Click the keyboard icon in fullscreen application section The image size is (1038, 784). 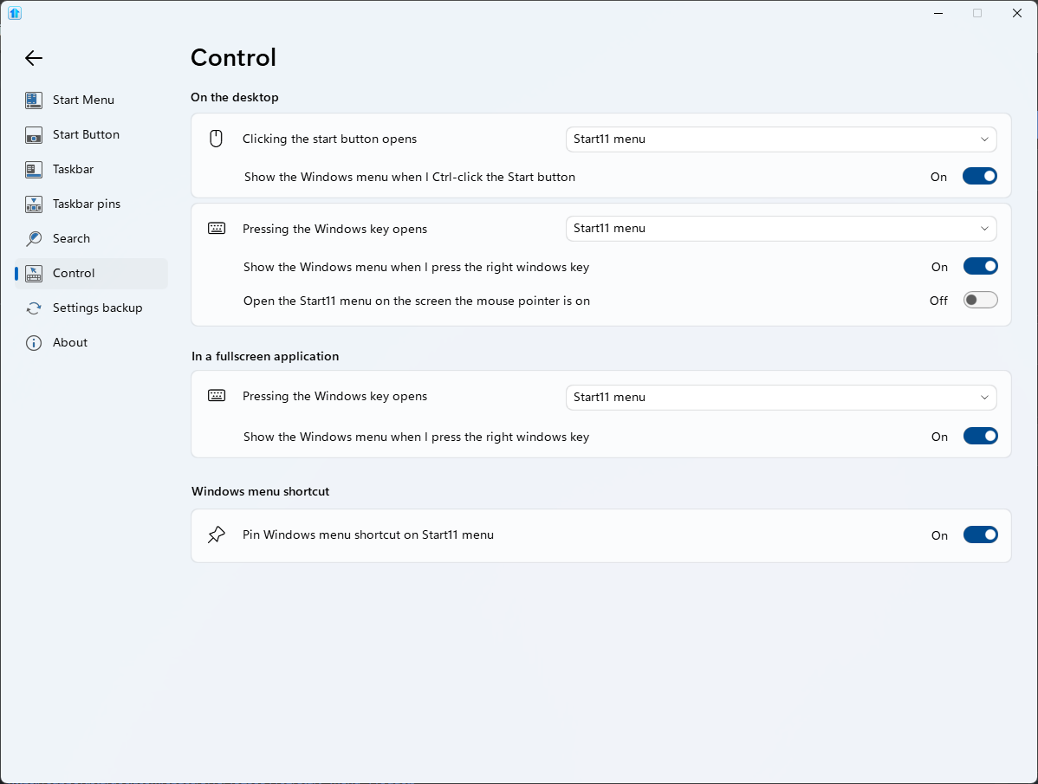coord(217,396)
